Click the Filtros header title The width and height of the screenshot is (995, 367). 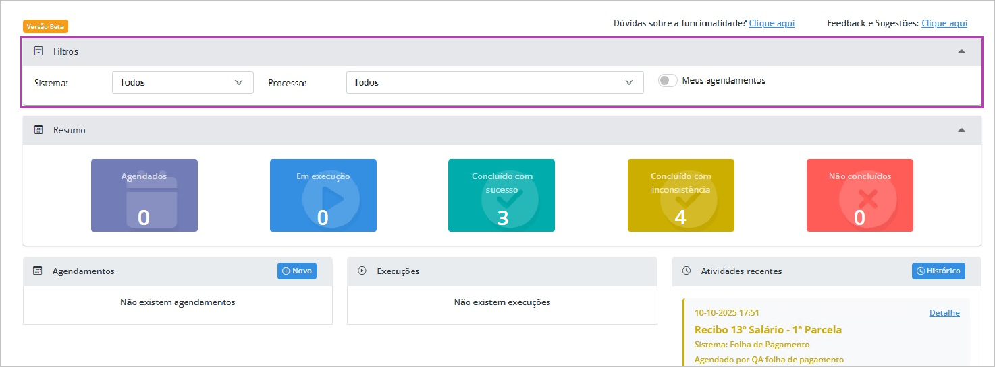(x=66, y=51)
